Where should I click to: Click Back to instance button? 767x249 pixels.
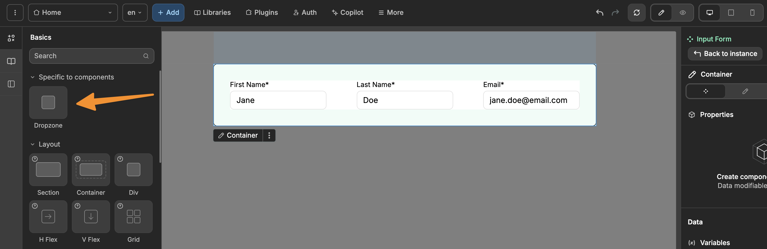tap(725, 54)
